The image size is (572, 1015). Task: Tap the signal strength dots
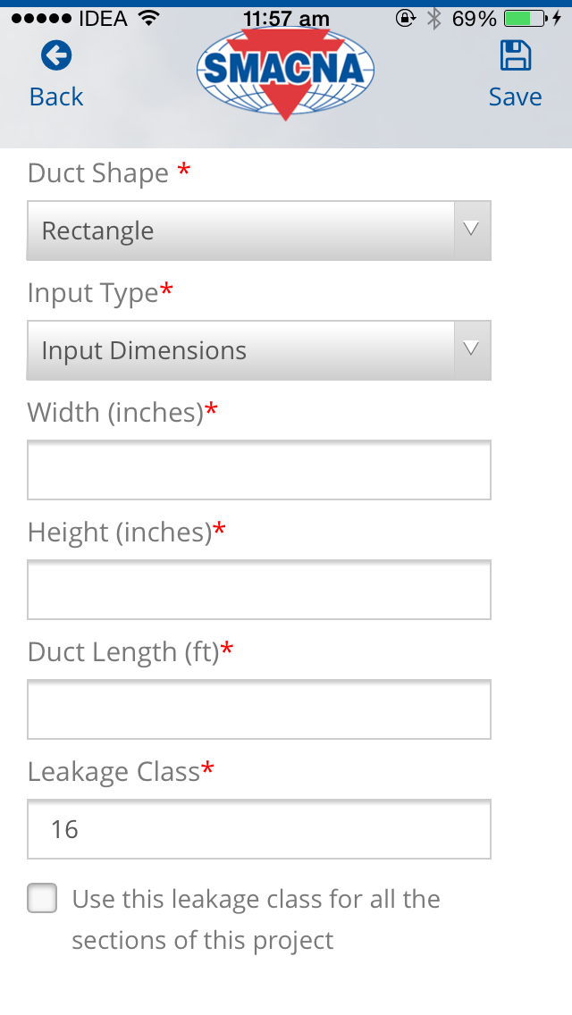(x=41, y=19)
